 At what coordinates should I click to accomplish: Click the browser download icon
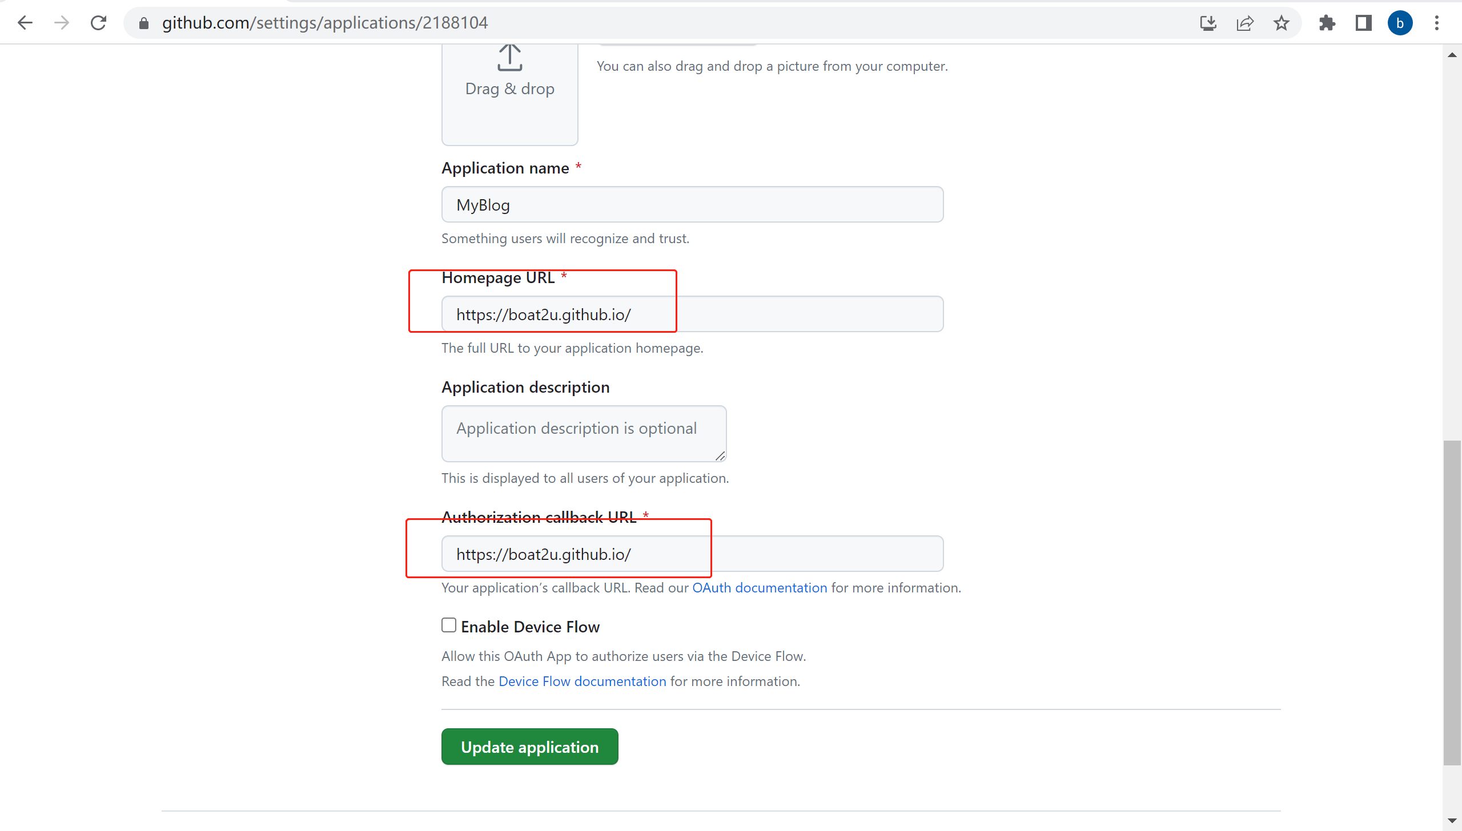(1209, 22)
